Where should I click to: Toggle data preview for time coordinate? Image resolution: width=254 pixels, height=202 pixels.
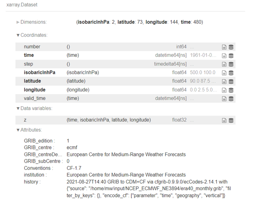231,55
